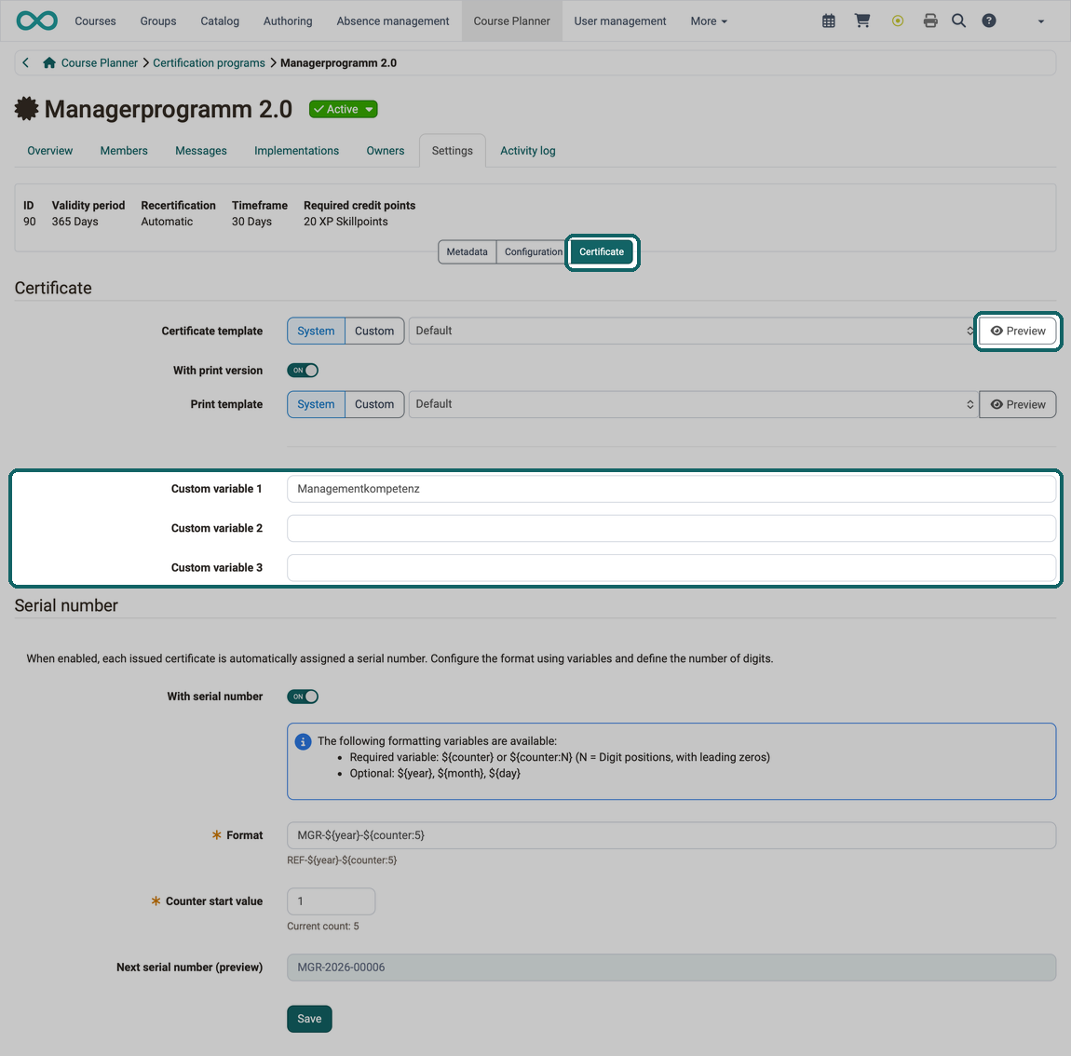Click the Counter start value field
The height and width of the screenshot is (1056, 1071).
332,901
